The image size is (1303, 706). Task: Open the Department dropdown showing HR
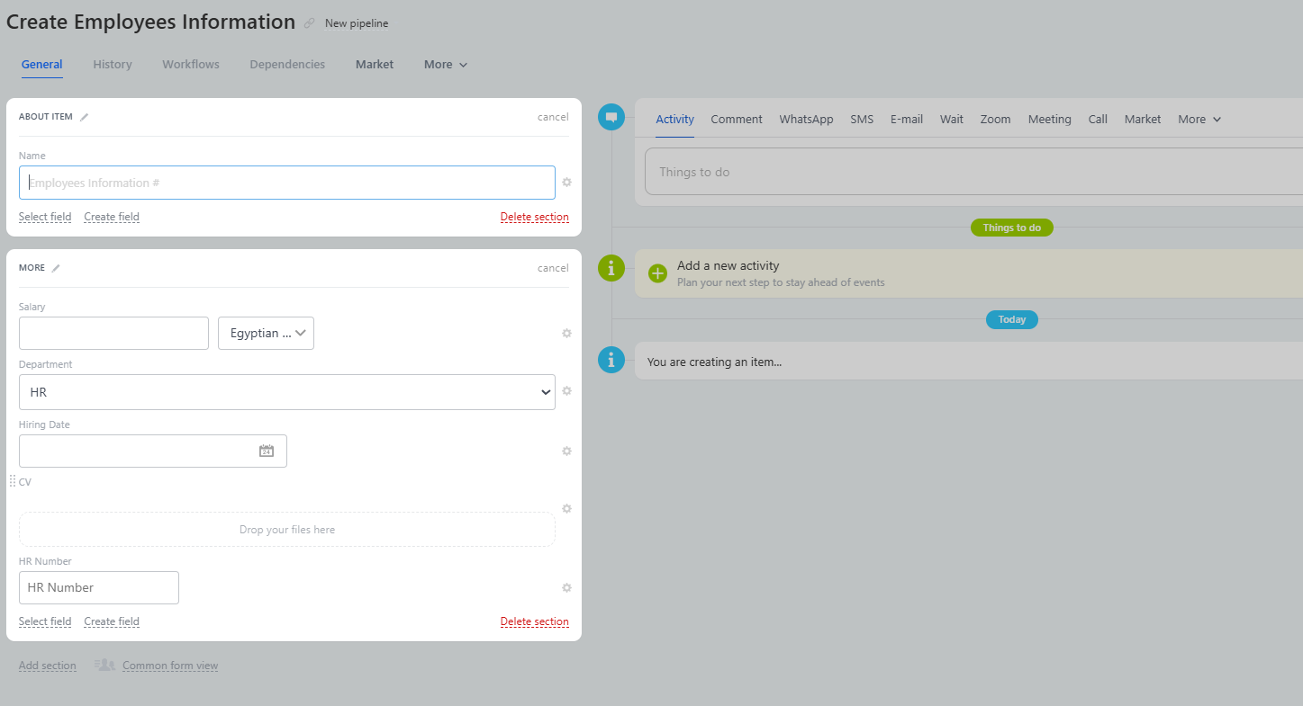pos(286,392)
